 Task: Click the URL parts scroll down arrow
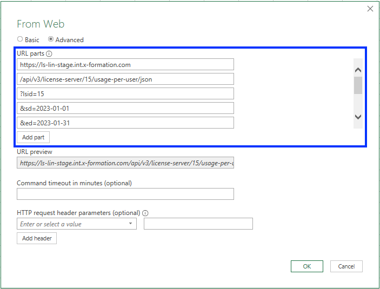click(358, 117)
